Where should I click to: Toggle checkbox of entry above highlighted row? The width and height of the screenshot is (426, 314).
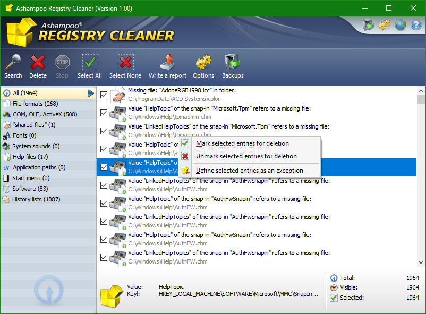[104, 149]
